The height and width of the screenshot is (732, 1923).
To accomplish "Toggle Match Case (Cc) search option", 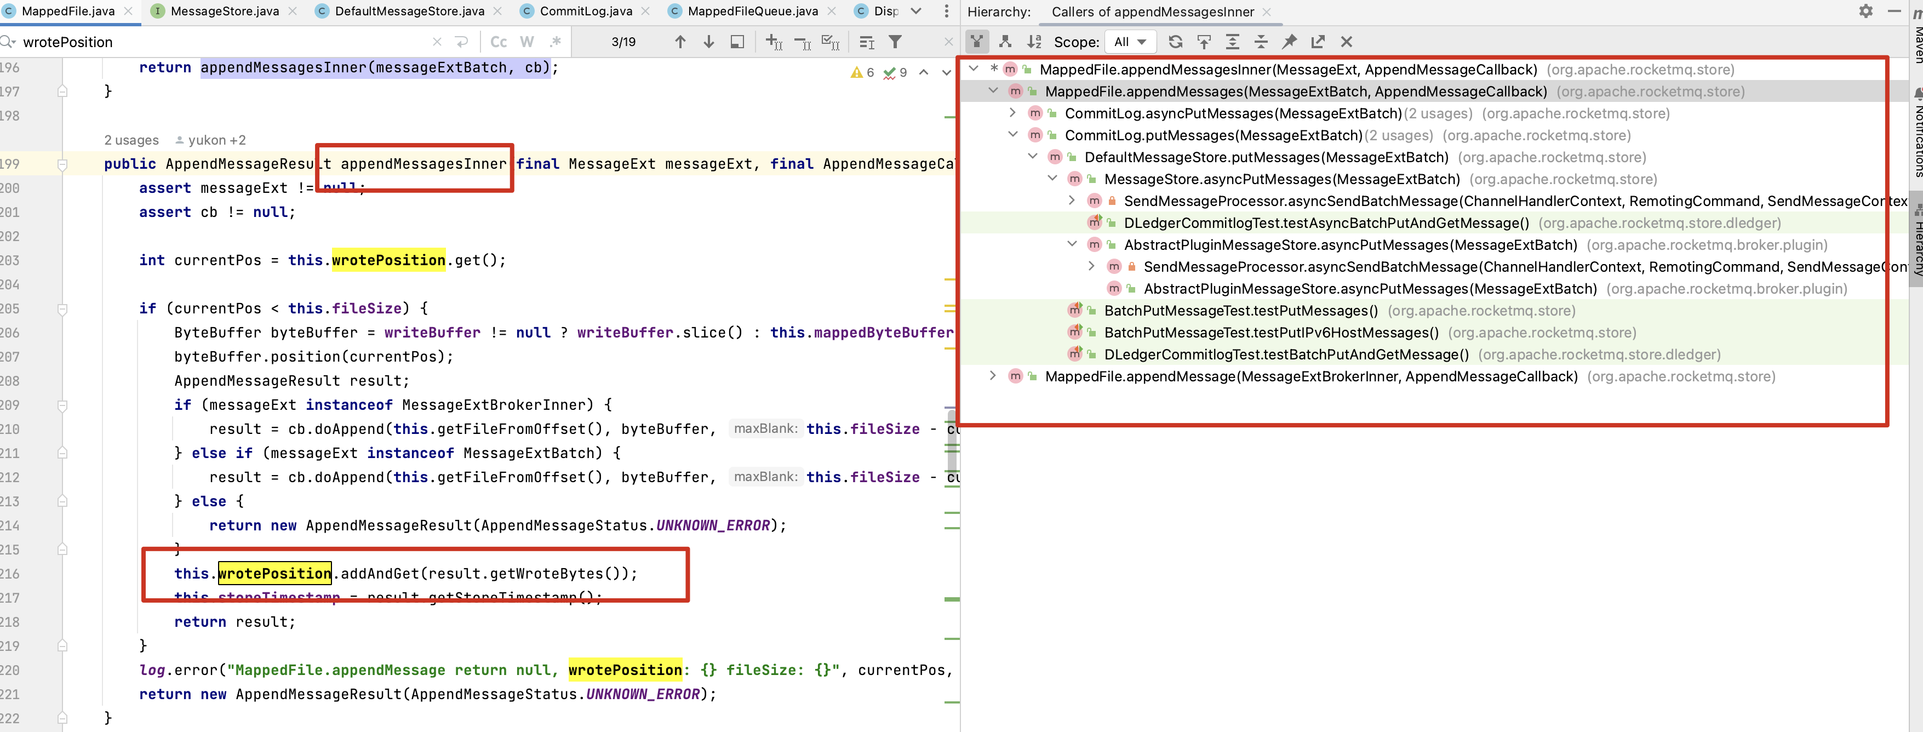I will (499, 42).
